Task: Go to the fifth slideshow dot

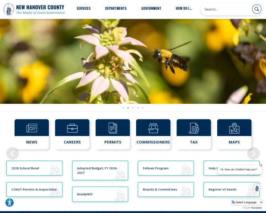Action: (143, 108)
